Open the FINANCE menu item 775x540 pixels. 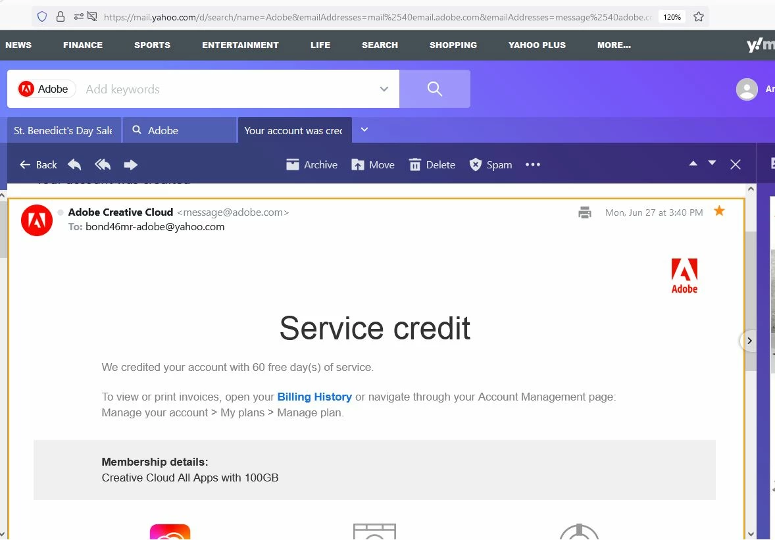click(x=83, y=45)
